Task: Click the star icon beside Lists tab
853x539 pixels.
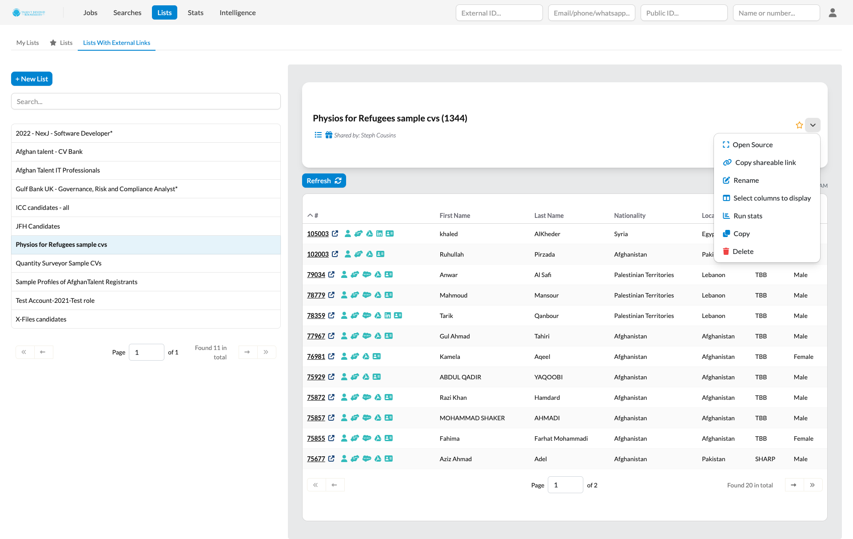Action: pyautogui.click(x=53, y=42)
